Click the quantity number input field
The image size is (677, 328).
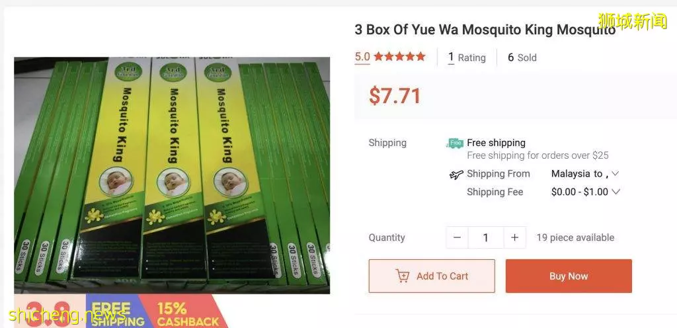coord(486,238)
